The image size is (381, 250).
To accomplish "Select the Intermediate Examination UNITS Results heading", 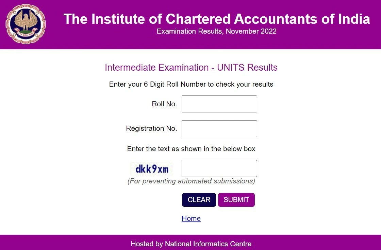I will click(191, 67).
